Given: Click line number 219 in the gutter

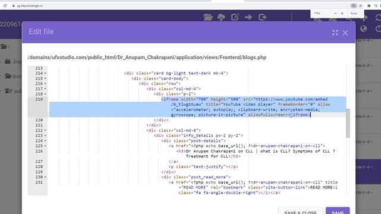Looking at the screenshot, I should click(39, 99).
